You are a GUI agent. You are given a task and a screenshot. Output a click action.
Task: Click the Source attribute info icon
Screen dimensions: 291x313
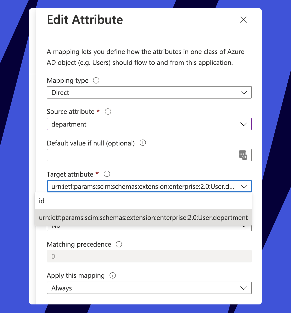tap(108, 112)
